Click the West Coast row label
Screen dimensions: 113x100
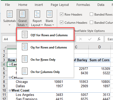tap(20, 90)
